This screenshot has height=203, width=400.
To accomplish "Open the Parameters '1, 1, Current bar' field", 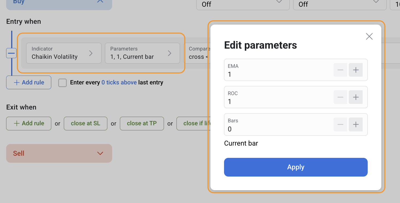I will 142,53.
